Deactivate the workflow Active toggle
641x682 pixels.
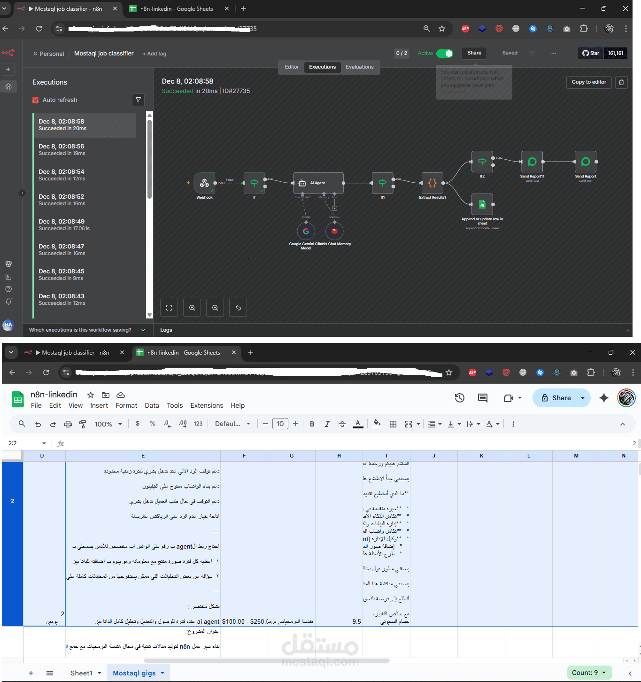tap(446, 54)
